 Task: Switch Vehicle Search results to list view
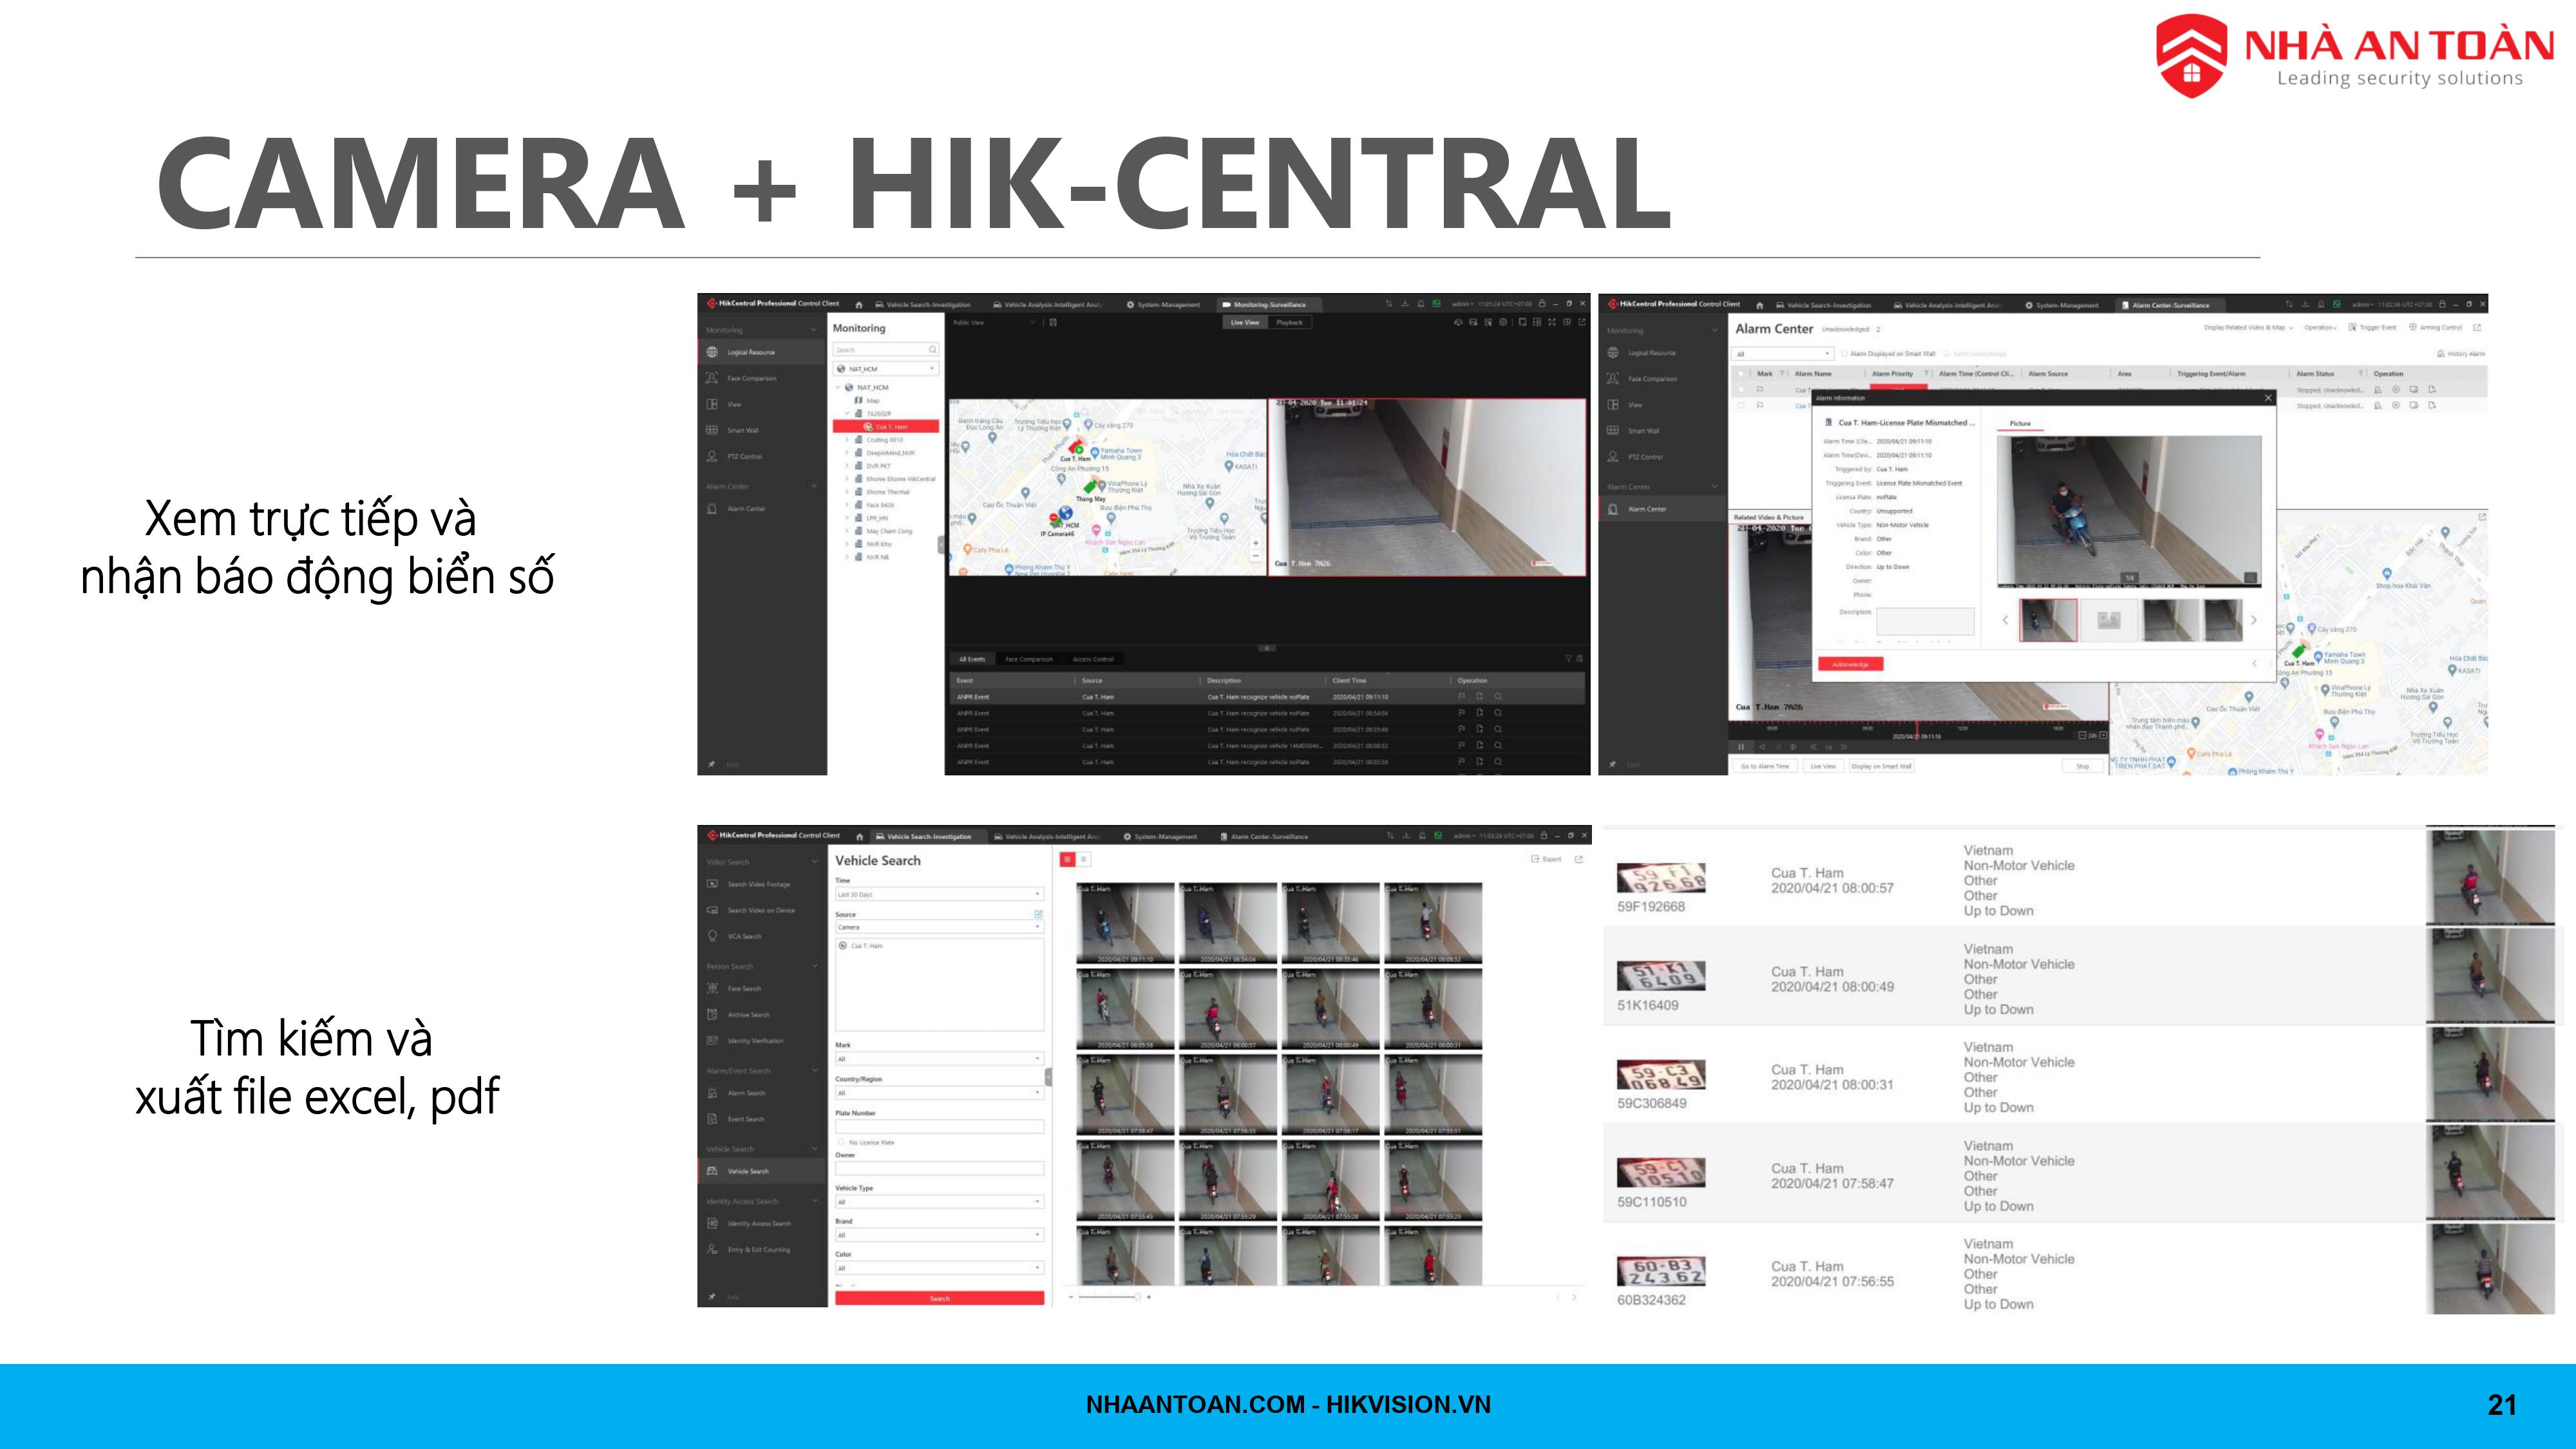point(1083,859)
